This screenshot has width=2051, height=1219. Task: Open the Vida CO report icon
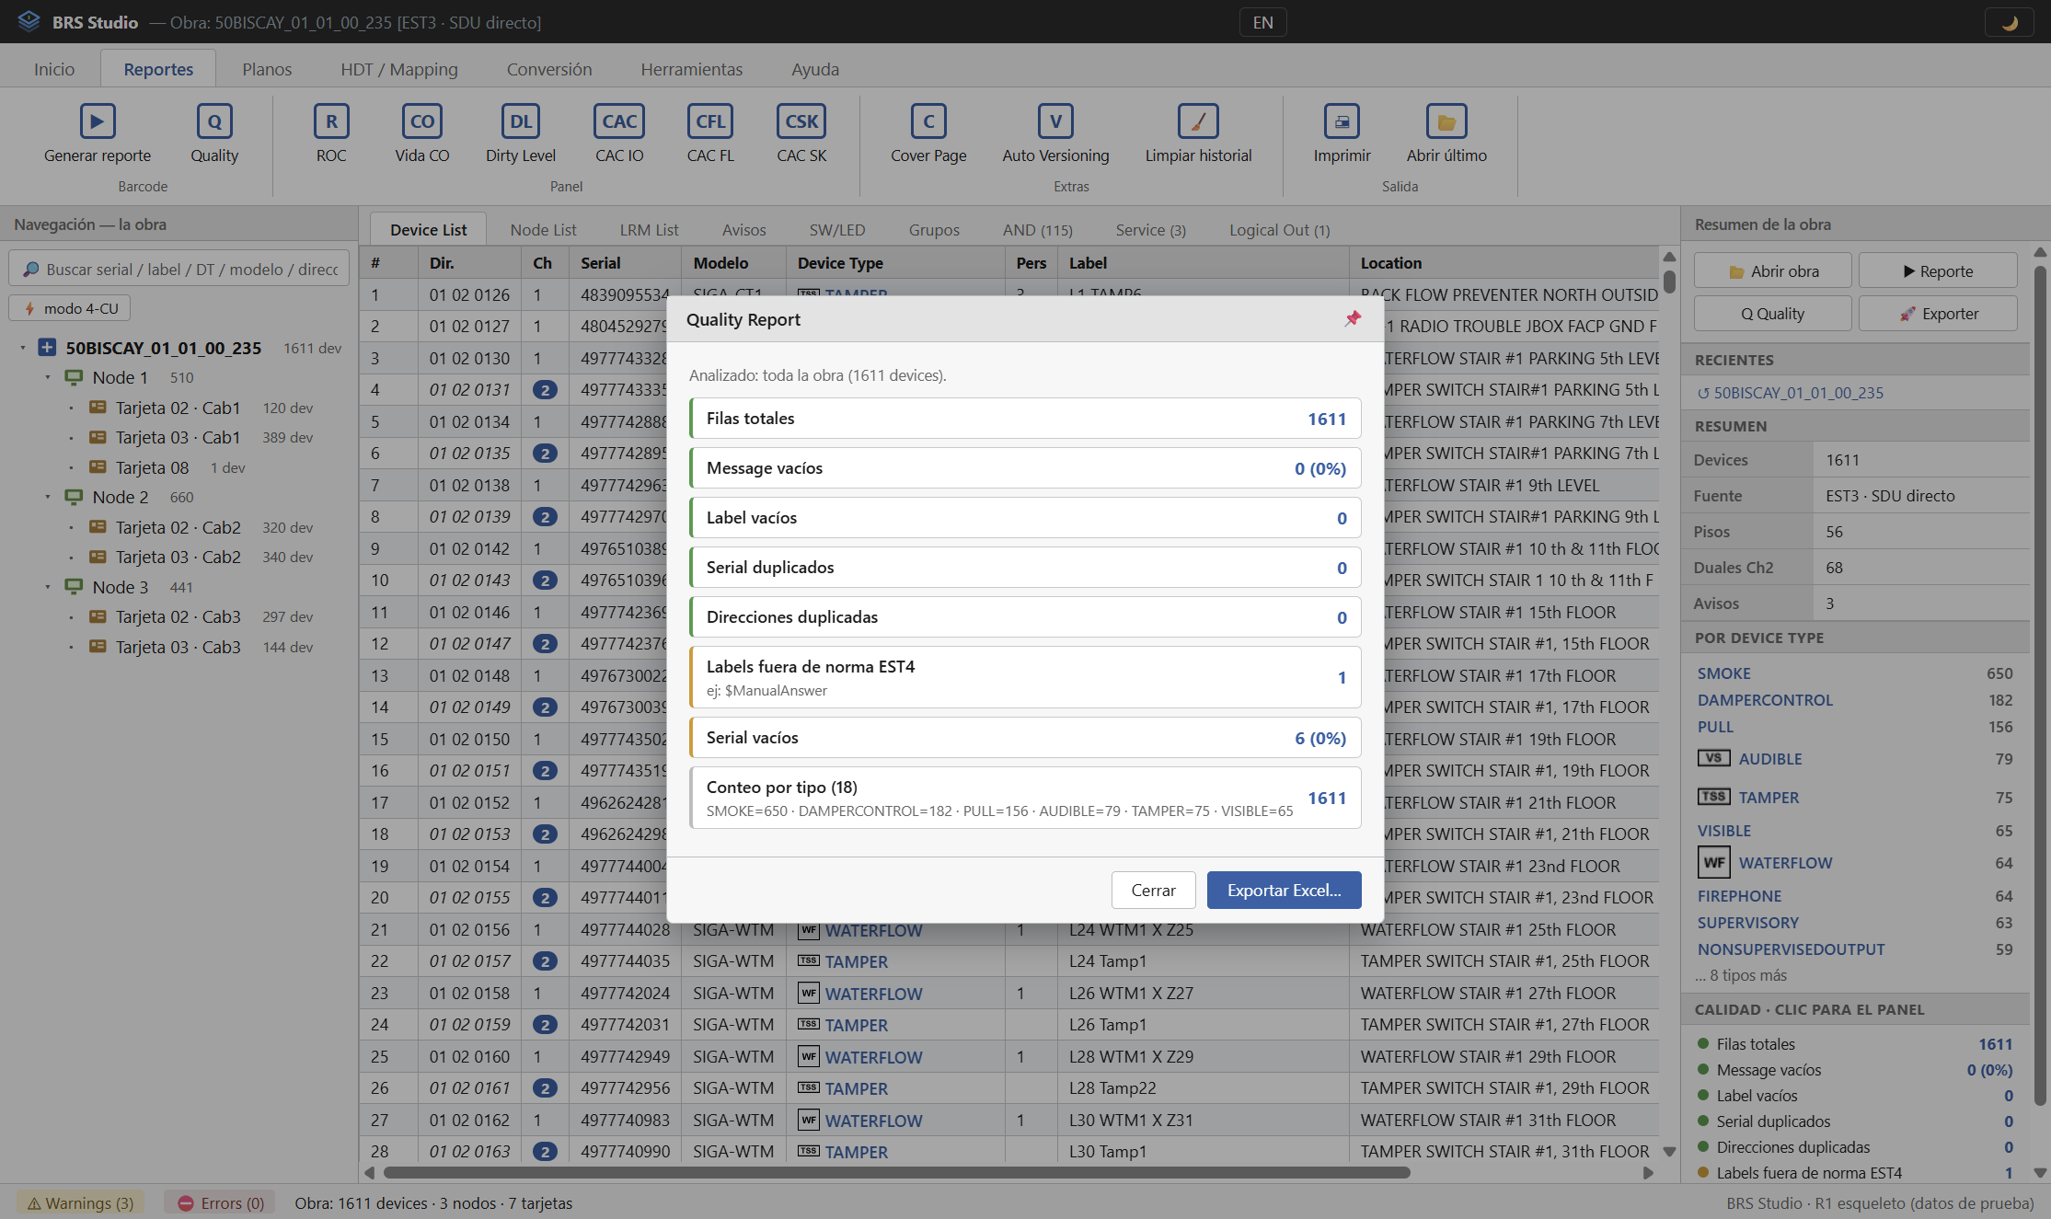click(422, 121)
